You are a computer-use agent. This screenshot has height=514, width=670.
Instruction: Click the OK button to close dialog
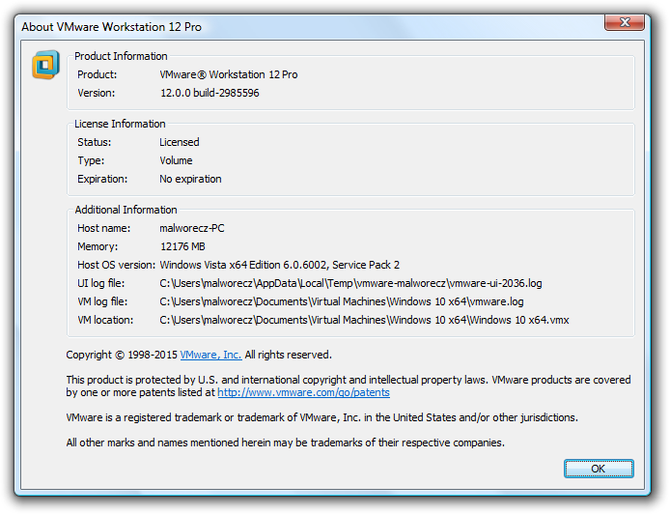pyautogui.click(x=599, y=469)
